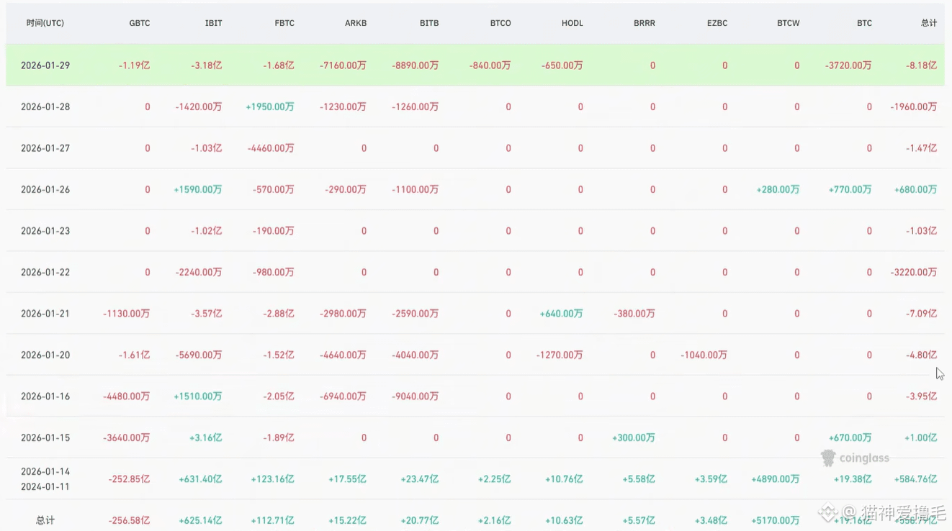Click the BITB column header
The width and height of the screenshot is (952, 531).
[429, 23]
